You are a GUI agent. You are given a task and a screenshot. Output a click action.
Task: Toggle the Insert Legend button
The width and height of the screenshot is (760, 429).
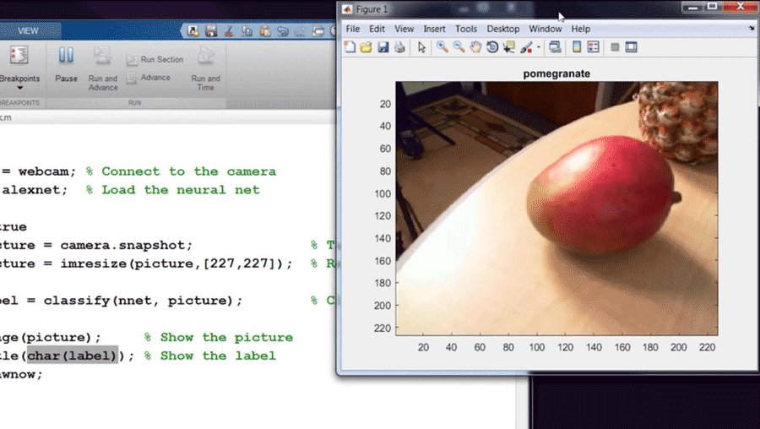[x=593, y=47]
